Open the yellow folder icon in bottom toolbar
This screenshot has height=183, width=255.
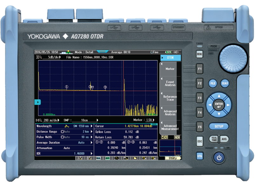pyautogui.click(x=135, y=158)
